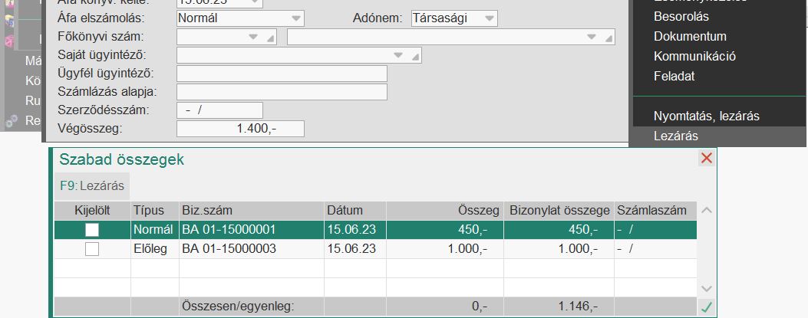Select the 'BA 01-15000003' cell
808x318 pixels.
(252, 249)
